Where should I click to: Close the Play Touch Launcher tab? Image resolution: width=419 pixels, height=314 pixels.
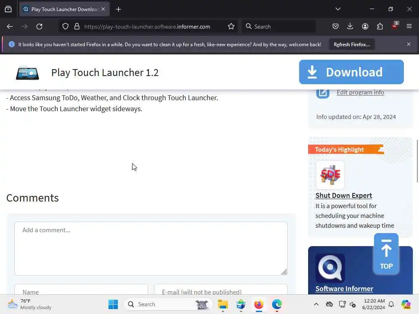tap(103, 9)
